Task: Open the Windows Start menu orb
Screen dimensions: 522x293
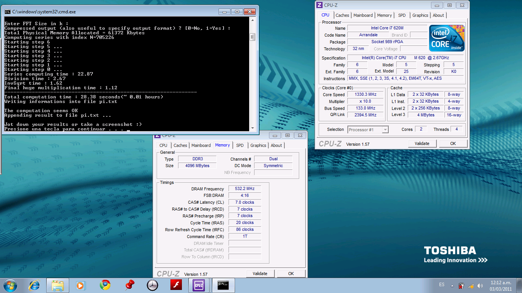Action: click(10, 285)
